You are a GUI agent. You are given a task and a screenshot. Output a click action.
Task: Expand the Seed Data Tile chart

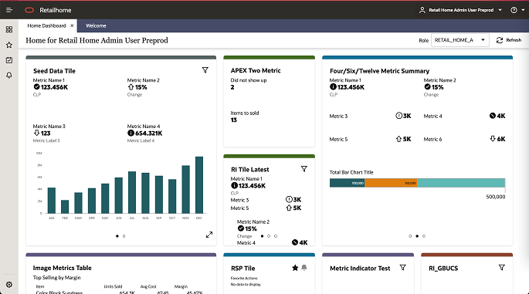pos(209,235)
